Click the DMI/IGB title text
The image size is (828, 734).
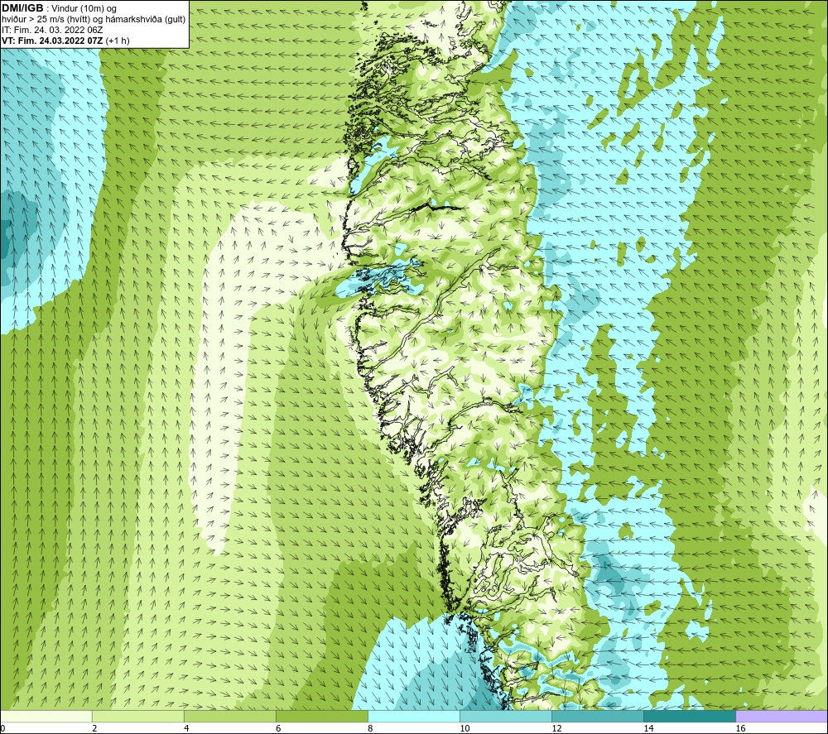[x=22, y=8]
